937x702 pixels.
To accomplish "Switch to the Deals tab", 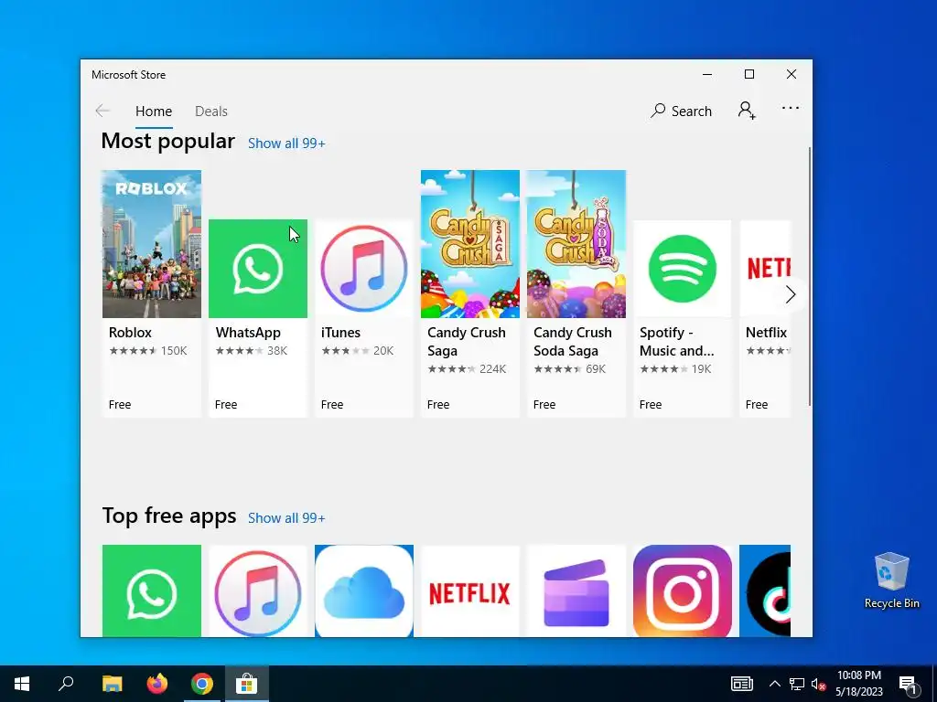I will (211, 112).
